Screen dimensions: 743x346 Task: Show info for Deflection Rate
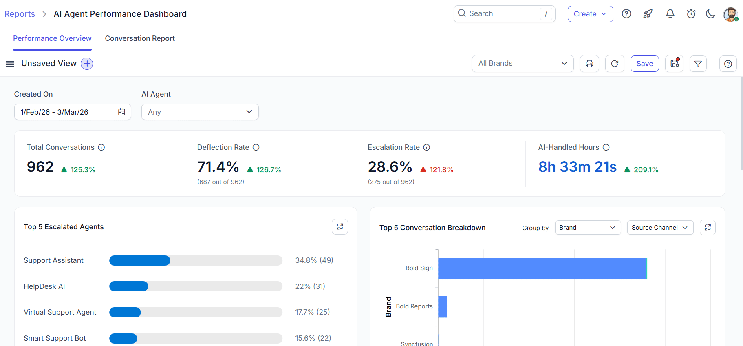click(256, 147)
